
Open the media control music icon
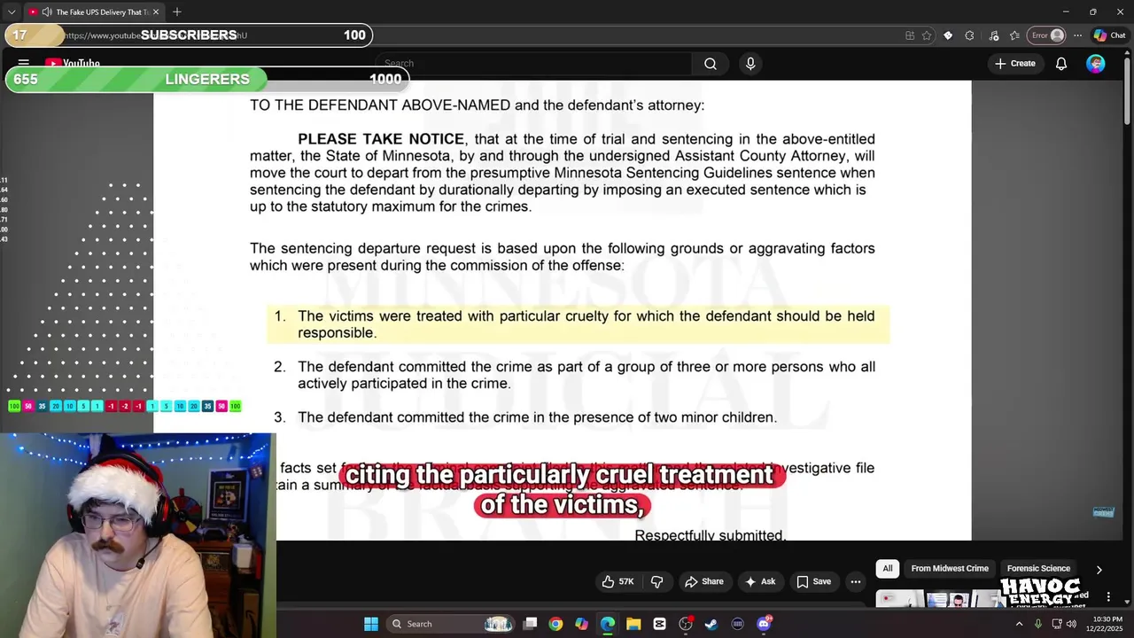993,35
